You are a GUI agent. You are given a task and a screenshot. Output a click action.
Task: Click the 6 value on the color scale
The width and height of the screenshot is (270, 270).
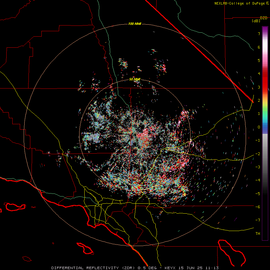coord(259,47)
